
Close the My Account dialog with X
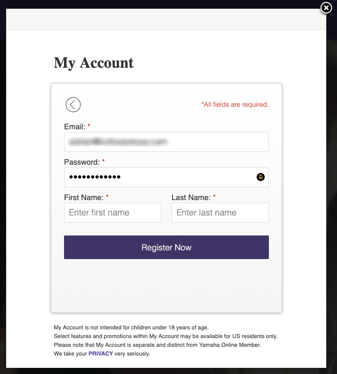tap(326, 8)
